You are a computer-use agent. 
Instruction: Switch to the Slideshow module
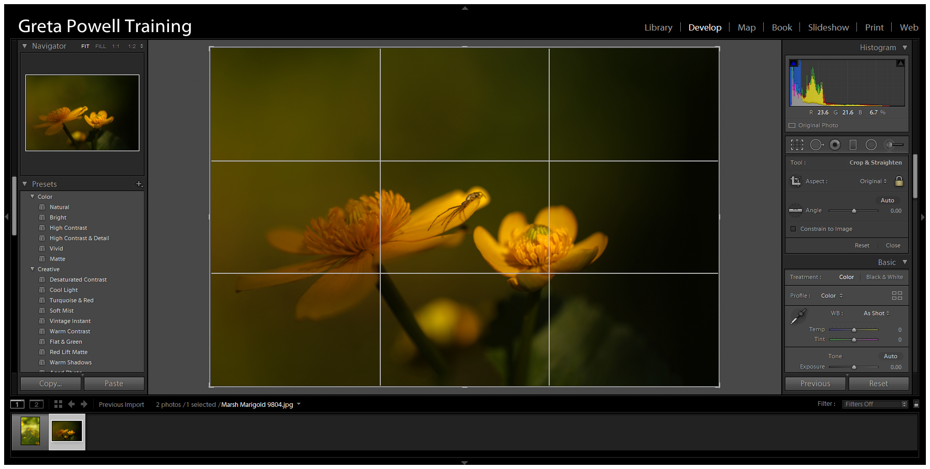(x=828, y=27)
